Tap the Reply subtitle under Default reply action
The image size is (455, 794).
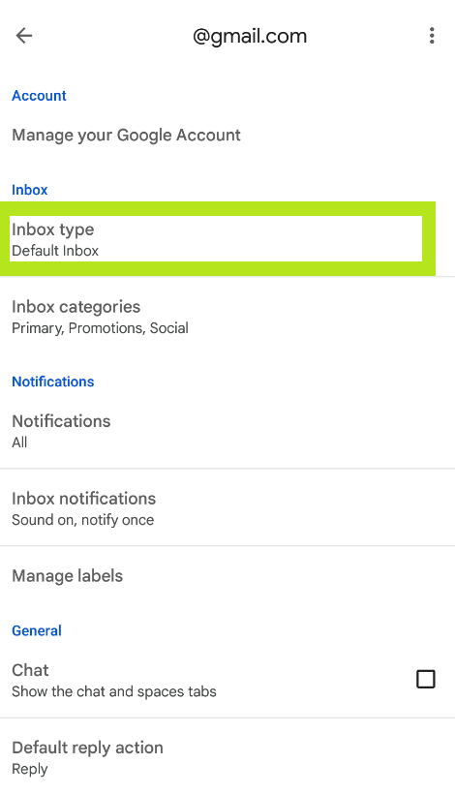point(30,769)
